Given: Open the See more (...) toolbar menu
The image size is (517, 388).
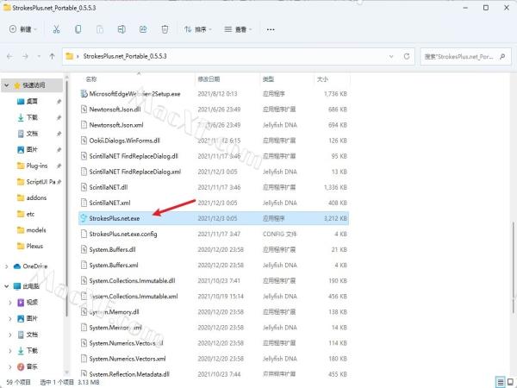Looking at the screenshot, I should pyautogui.click(x=271, y=29).
